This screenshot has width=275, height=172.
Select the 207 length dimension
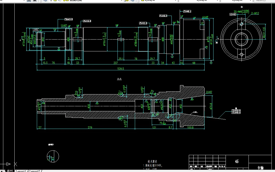[x=116, y=63]
